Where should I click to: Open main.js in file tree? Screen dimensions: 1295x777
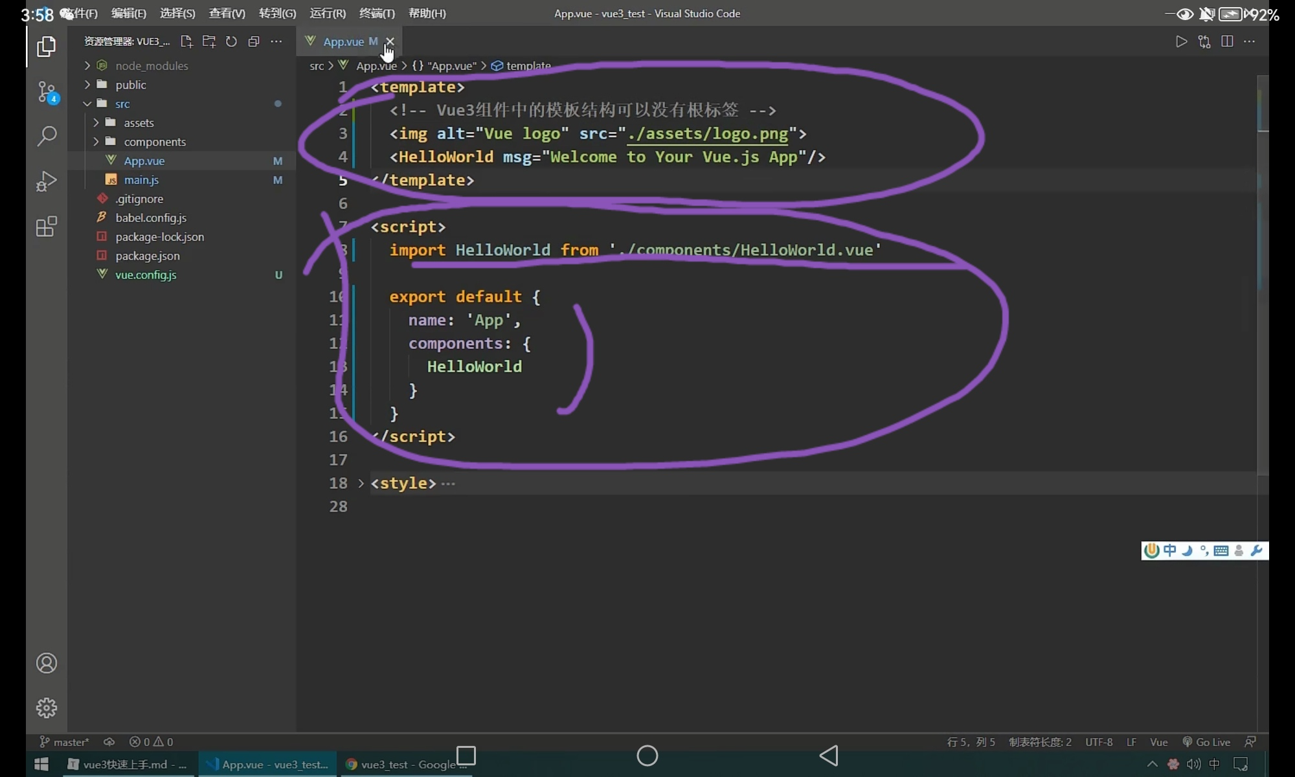(x=141, y=180)
